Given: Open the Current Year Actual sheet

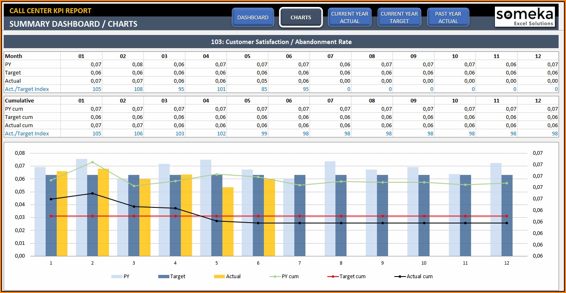Looking at the screenshot, I should click(350, 18).
